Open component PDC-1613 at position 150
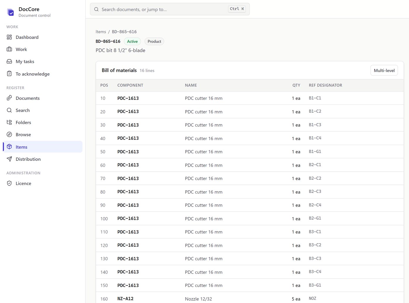The width and height of the screenshot is (409, 303). 128,285
